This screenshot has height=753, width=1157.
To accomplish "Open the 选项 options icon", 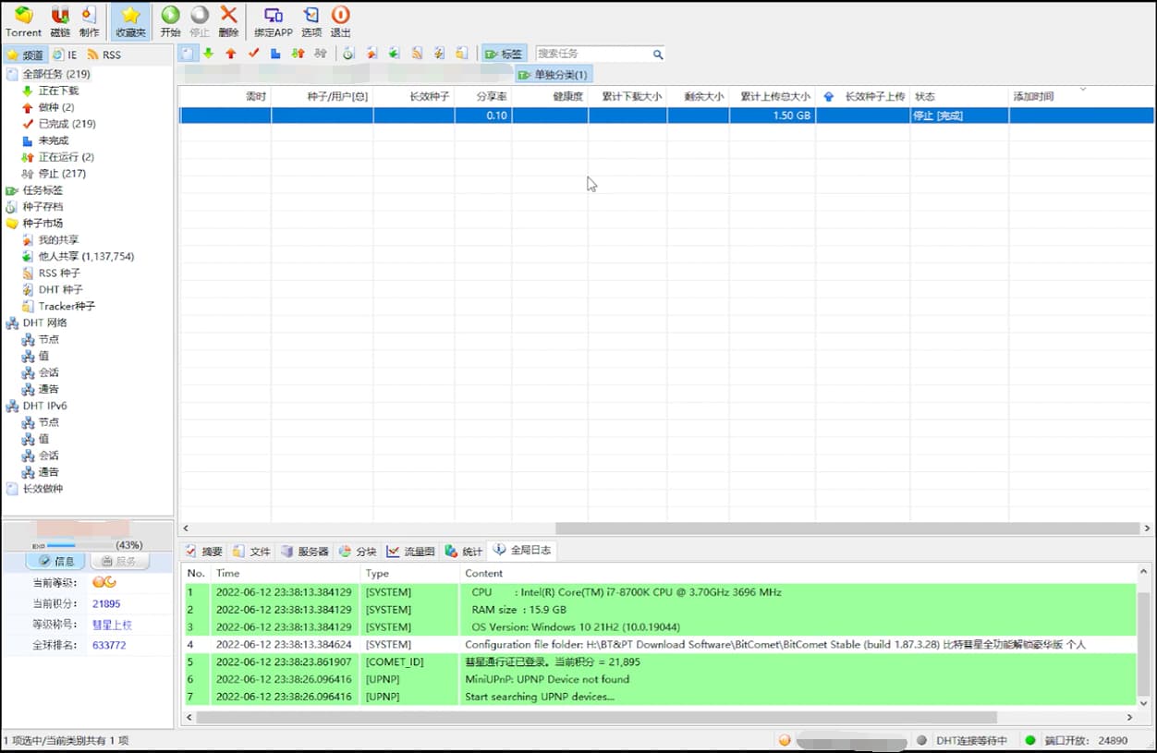I will point(311,16).
